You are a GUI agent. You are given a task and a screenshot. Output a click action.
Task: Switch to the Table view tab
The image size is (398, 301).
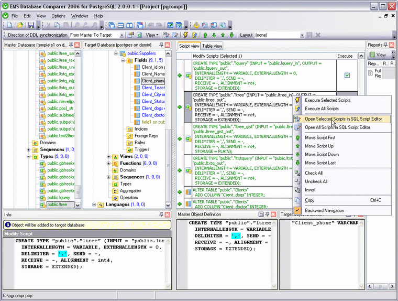coord(212,46)
